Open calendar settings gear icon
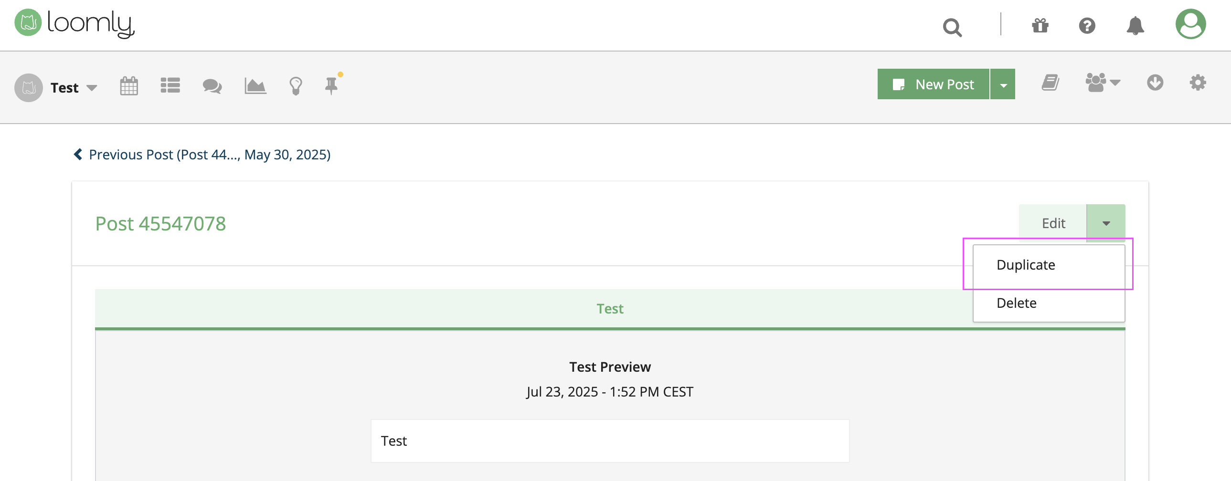The width and height of the screenshot is (1231, 481). click(1198, 83)
